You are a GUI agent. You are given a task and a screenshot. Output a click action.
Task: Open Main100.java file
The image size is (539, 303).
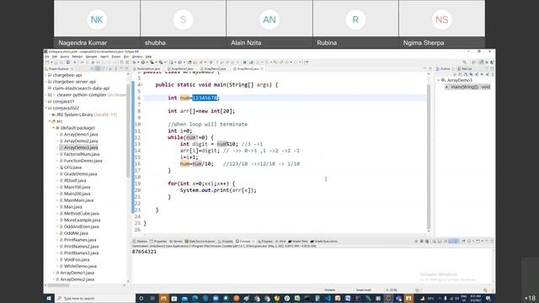coord(77,187)
